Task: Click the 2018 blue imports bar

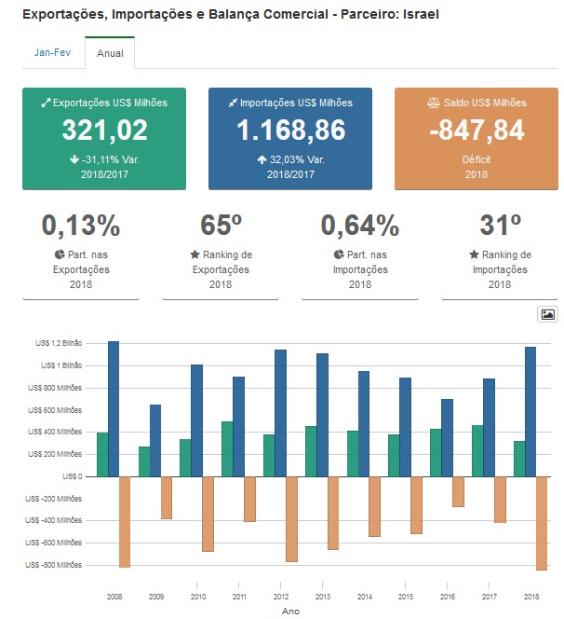Action: click(530, 411)
